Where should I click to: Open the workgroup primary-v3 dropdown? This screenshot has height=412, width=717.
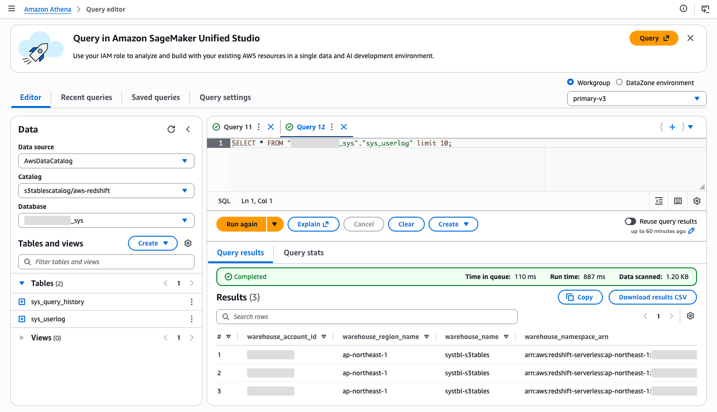point(637,99)
